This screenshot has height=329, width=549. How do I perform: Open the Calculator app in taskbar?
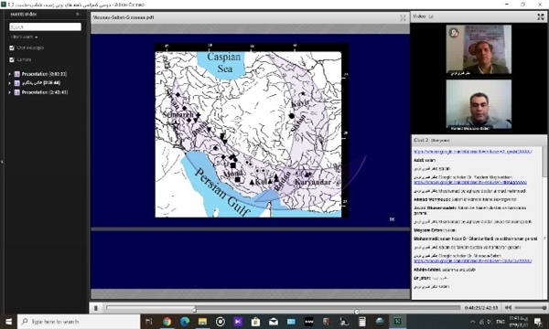[x=362, y=322]
